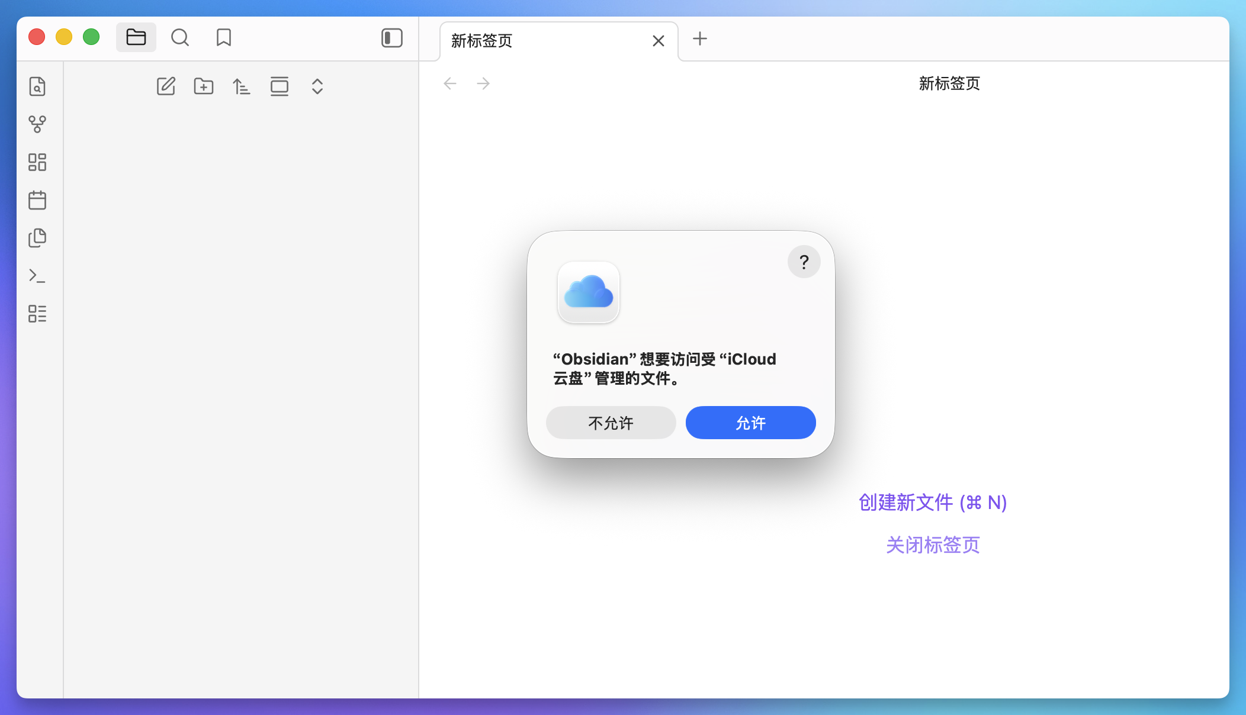1246x715 pixels.
Task: Click the 关闭标签页 link
Action: [933, 545]
